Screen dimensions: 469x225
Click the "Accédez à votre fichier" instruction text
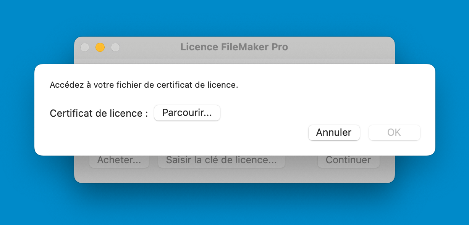point(144,85)
